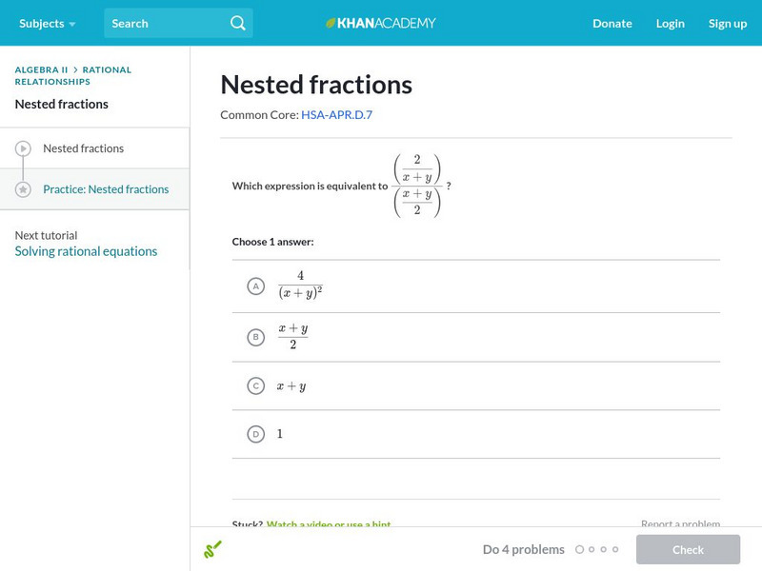Image resolution: width=762 pixels, height=571 pixels.
Task: Click the Donate link in header
Action: click(612, 23)
